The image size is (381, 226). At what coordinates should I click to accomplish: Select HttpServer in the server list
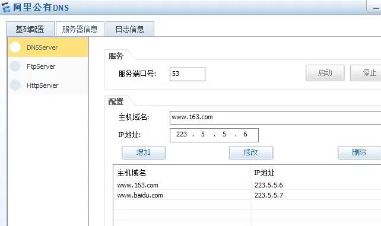[48, 85]
